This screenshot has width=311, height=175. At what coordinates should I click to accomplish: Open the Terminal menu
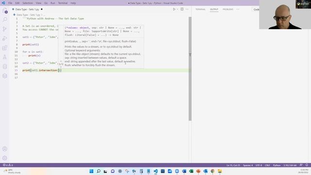[x=63, y=3]
